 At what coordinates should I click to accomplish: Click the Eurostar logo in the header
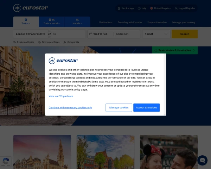[30, 8]
